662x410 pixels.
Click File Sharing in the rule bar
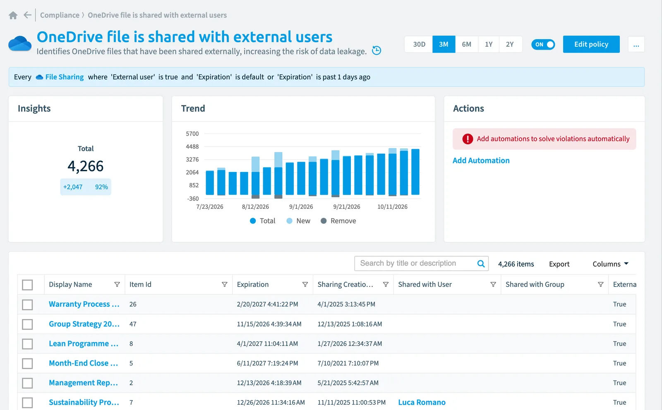coord(64,77)
